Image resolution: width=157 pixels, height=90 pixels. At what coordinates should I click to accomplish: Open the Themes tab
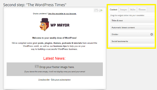pyautogui.click(x=142, y=10)
